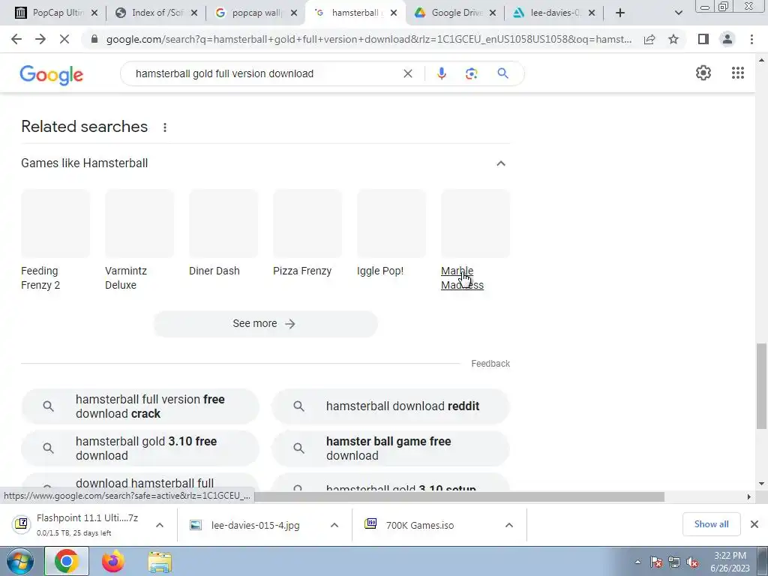The image size is (768, 576).
Task: Clear the search box with the X
Action: [x=407, y=73]
